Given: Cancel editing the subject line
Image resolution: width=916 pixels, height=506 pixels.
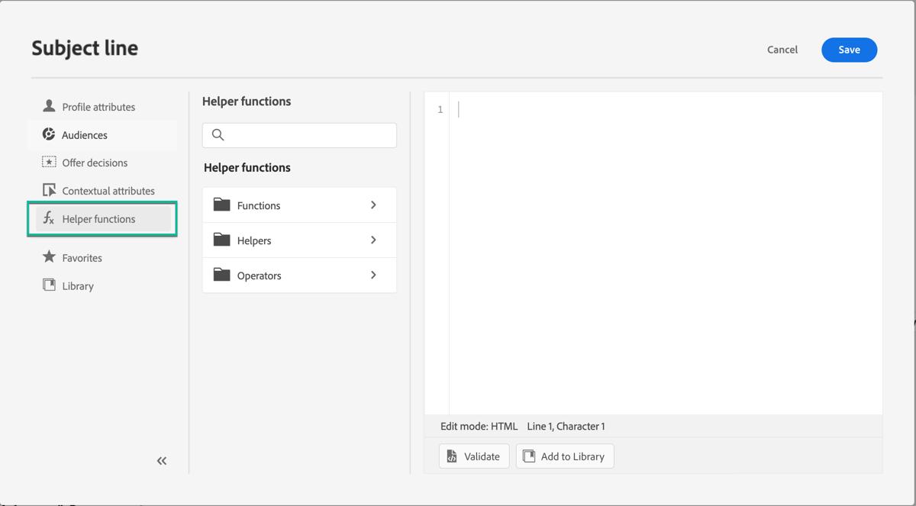Looking at the screenshot, I should click(782, 49).
